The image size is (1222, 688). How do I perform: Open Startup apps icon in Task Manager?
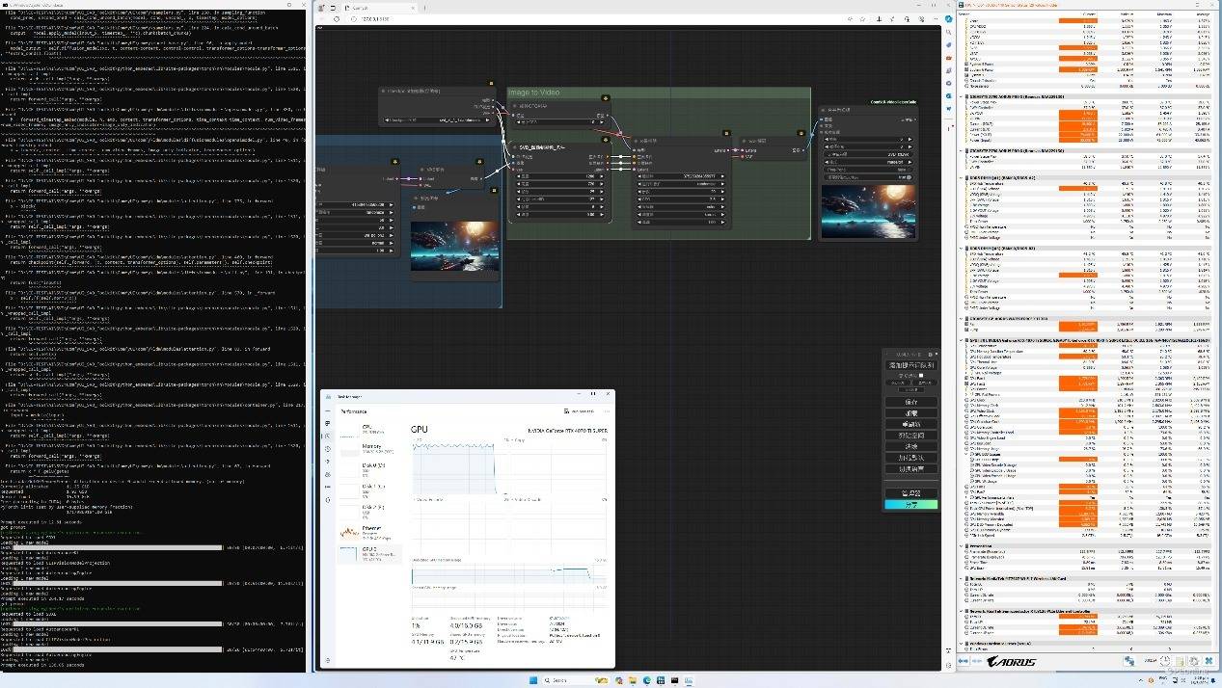point(328,462)
